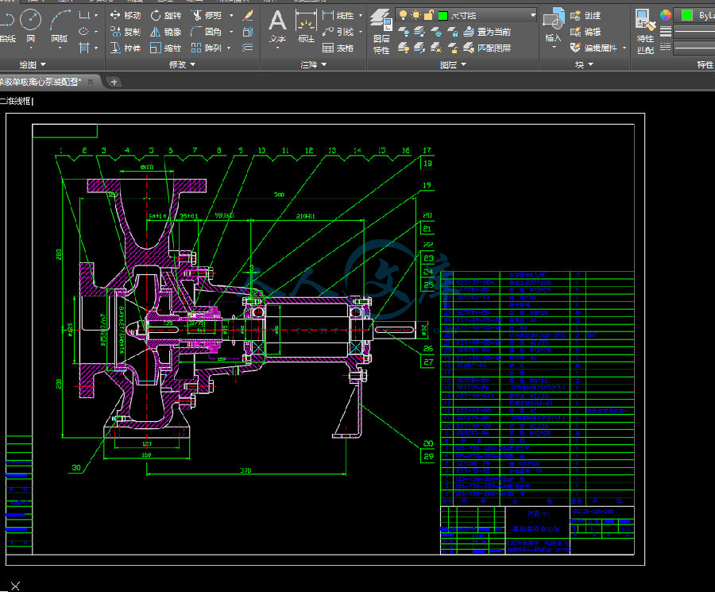
Task: Open Layer Properties (图层特性) manager
Action: pos(381,32)
